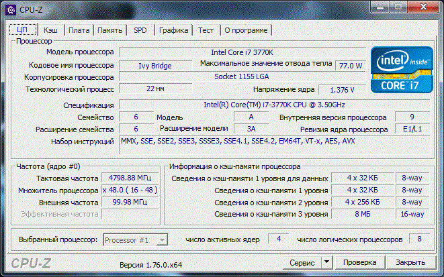The width and height of the screenshot is (444, 277).
Task: Click the Socket 1155 LGA package field
Action: [x=242, y=76]
